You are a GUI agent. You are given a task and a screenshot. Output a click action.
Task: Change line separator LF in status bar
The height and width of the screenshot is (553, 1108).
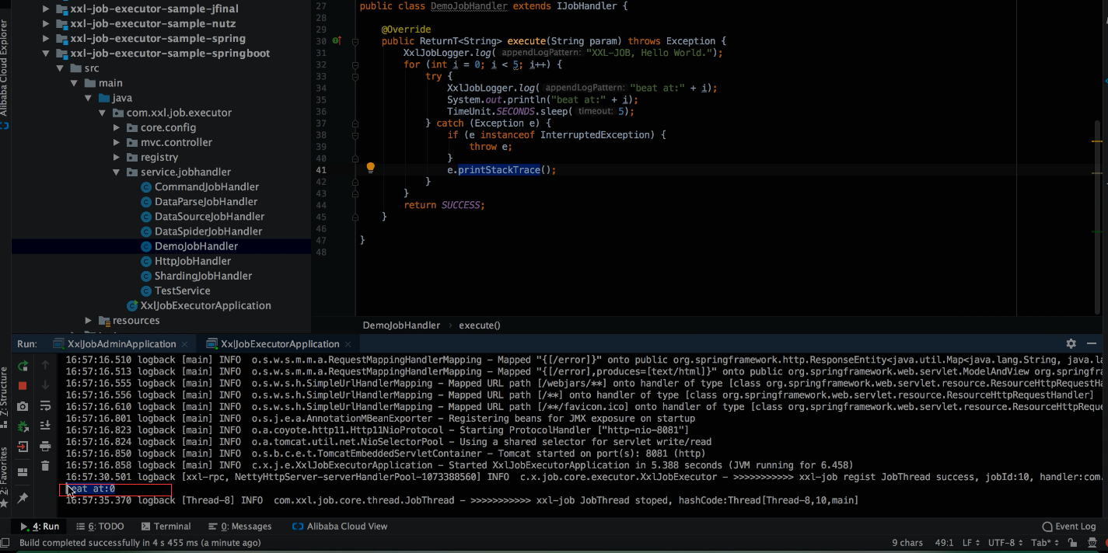tap(972, 543)
